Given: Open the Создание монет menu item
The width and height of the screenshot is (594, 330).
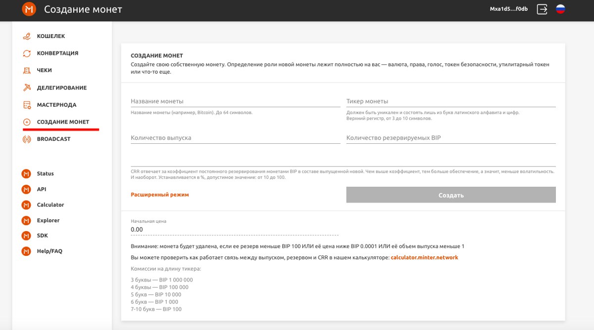Looking at the screenshot, I should [x=63, y=122].
